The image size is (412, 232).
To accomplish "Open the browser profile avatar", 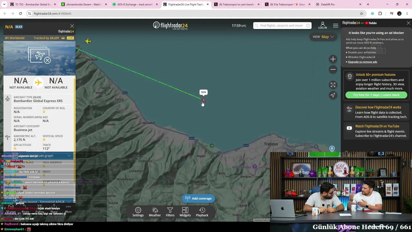I will (399, 14).
